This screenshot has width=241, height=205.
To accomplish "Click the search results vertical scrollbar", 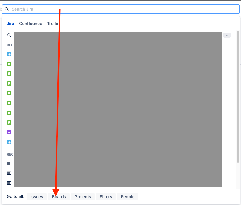I will click(238, 97).
